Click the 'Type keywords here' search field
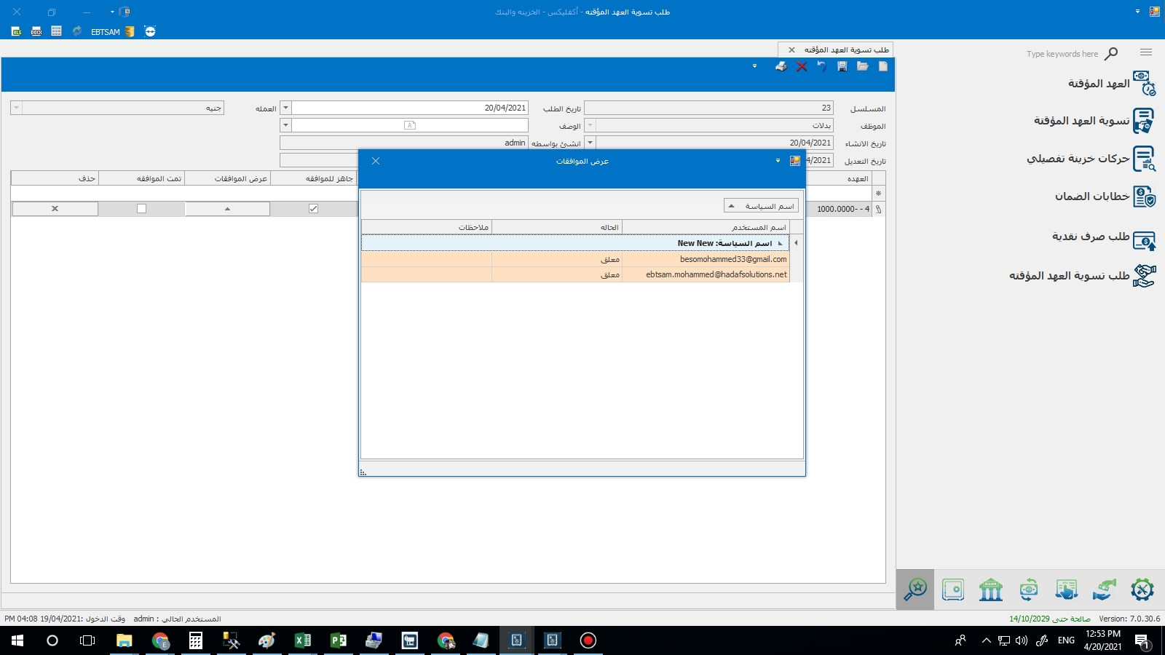The width and height of the screenshot is (1165, 655). 1062,54
